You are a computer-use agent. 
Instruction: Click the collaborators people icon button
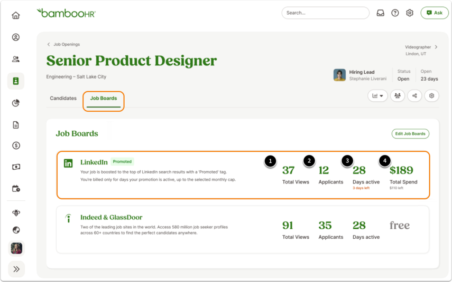pos(398,96)
